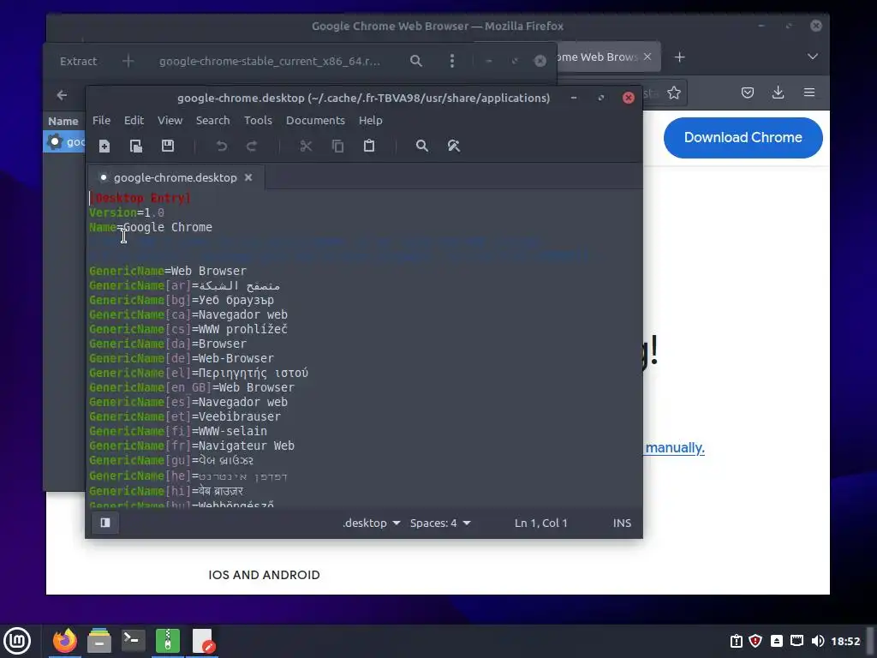Click the Name=Google Chrome line in the editor

pyautogui.click(x=151, y=227)
